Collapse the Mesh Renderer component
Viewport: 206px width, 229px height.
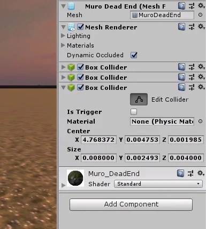[x=63, y=27]
